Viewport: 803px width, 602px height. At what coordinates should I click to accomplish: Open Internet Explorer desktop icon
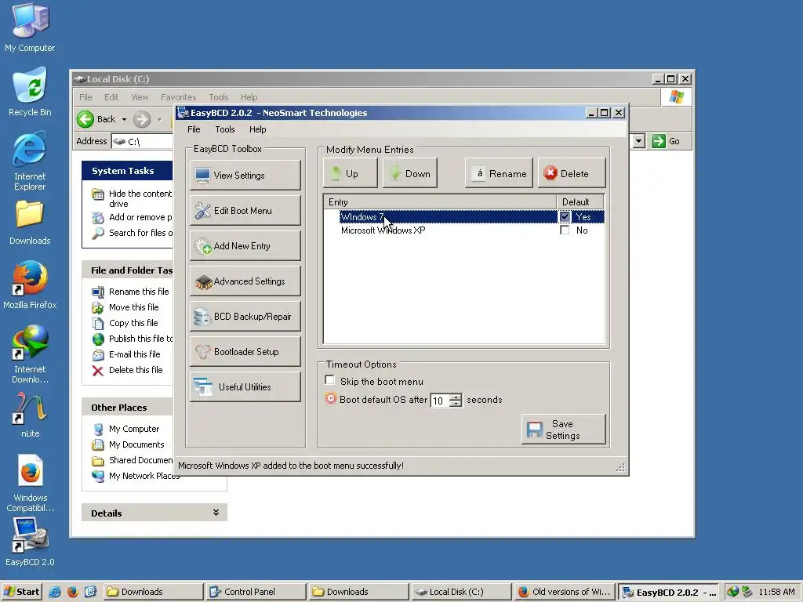[30, 161]
